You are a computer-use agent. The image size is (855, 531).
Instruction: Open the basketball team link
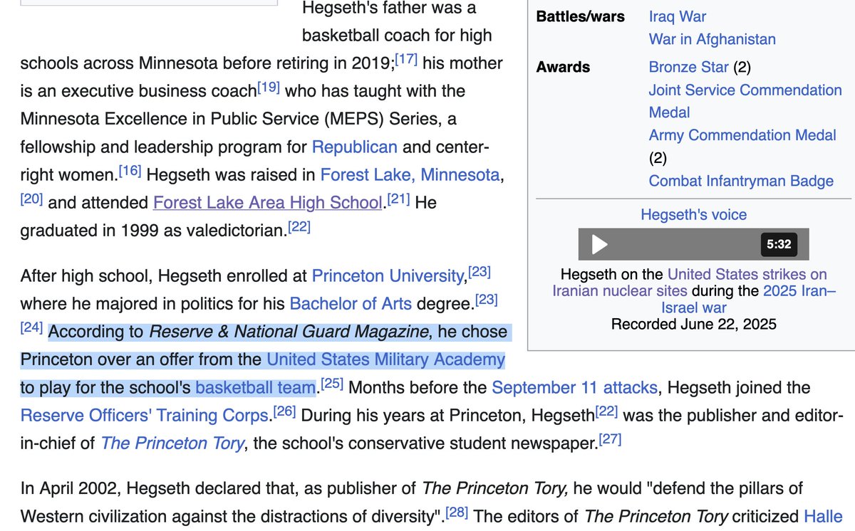pyautogui.click(x=255, y=388)
